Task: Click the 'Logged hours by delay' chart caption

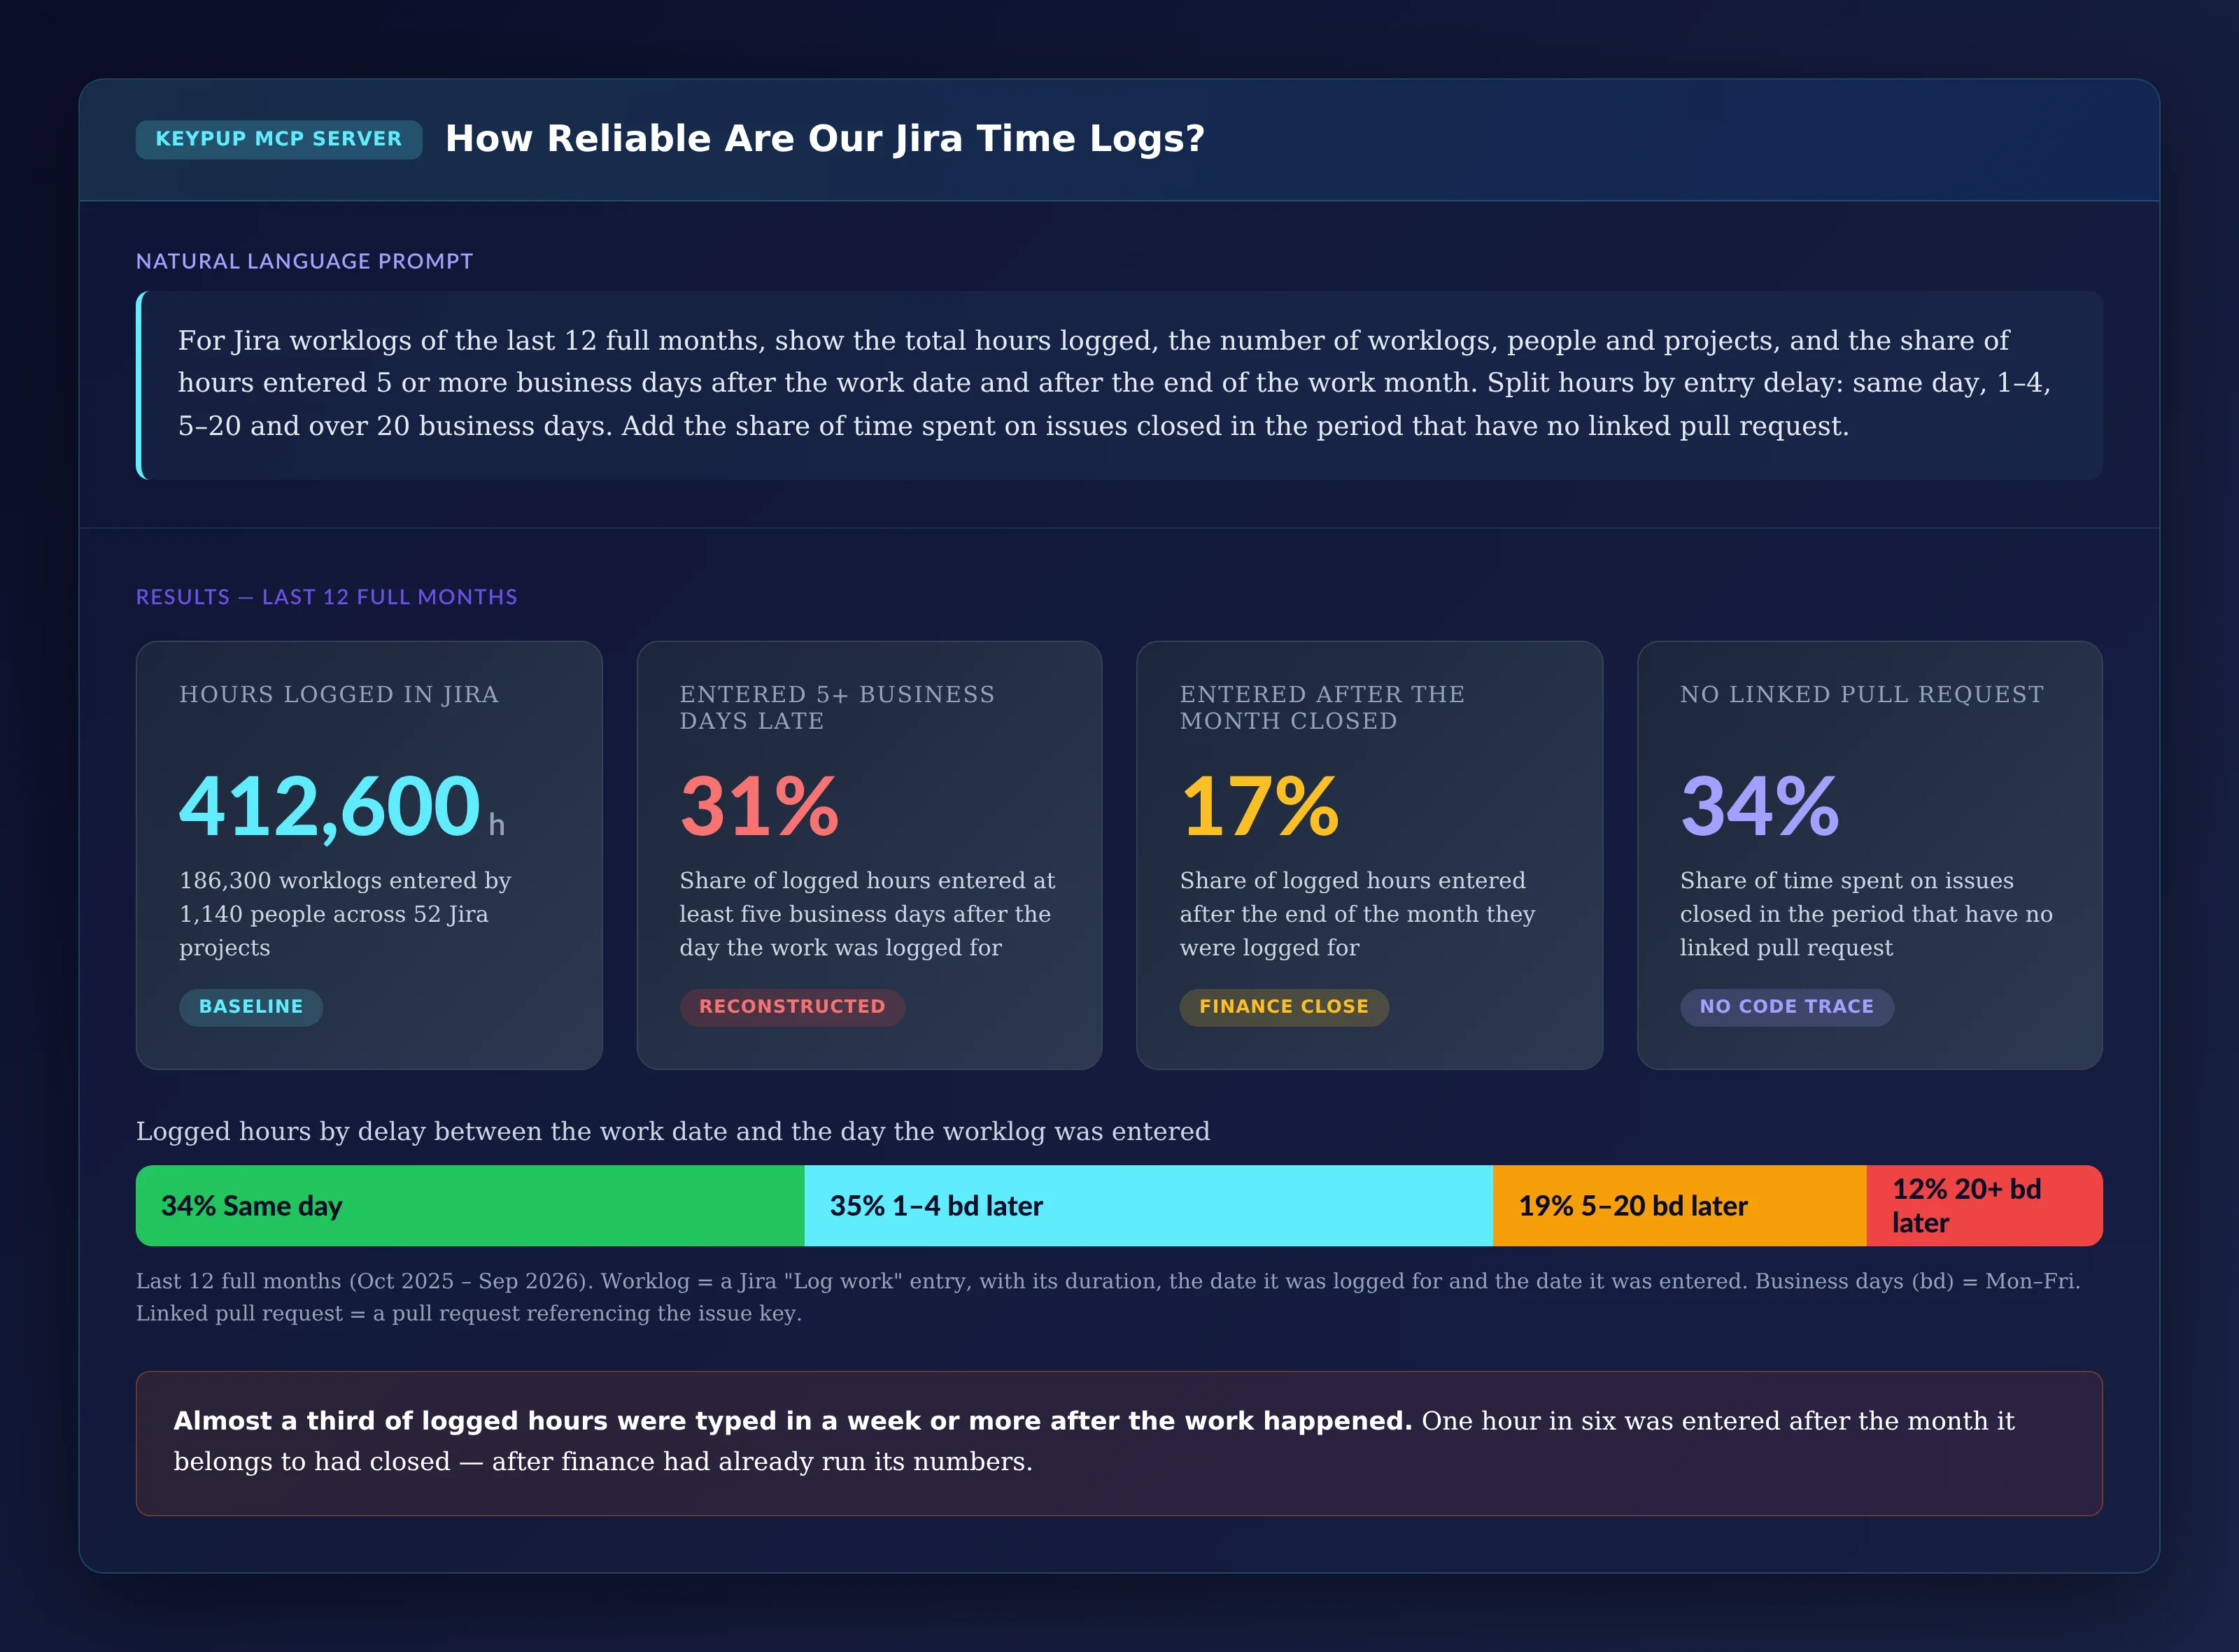Action: pyautogui.click(x=672, y=1132)
